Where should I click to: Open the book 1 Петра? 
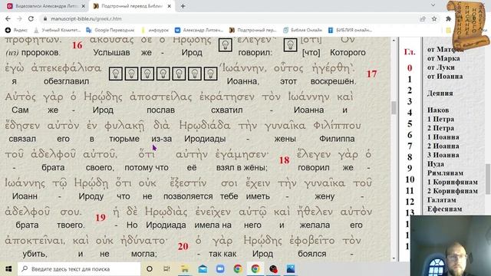click(440, 120)
